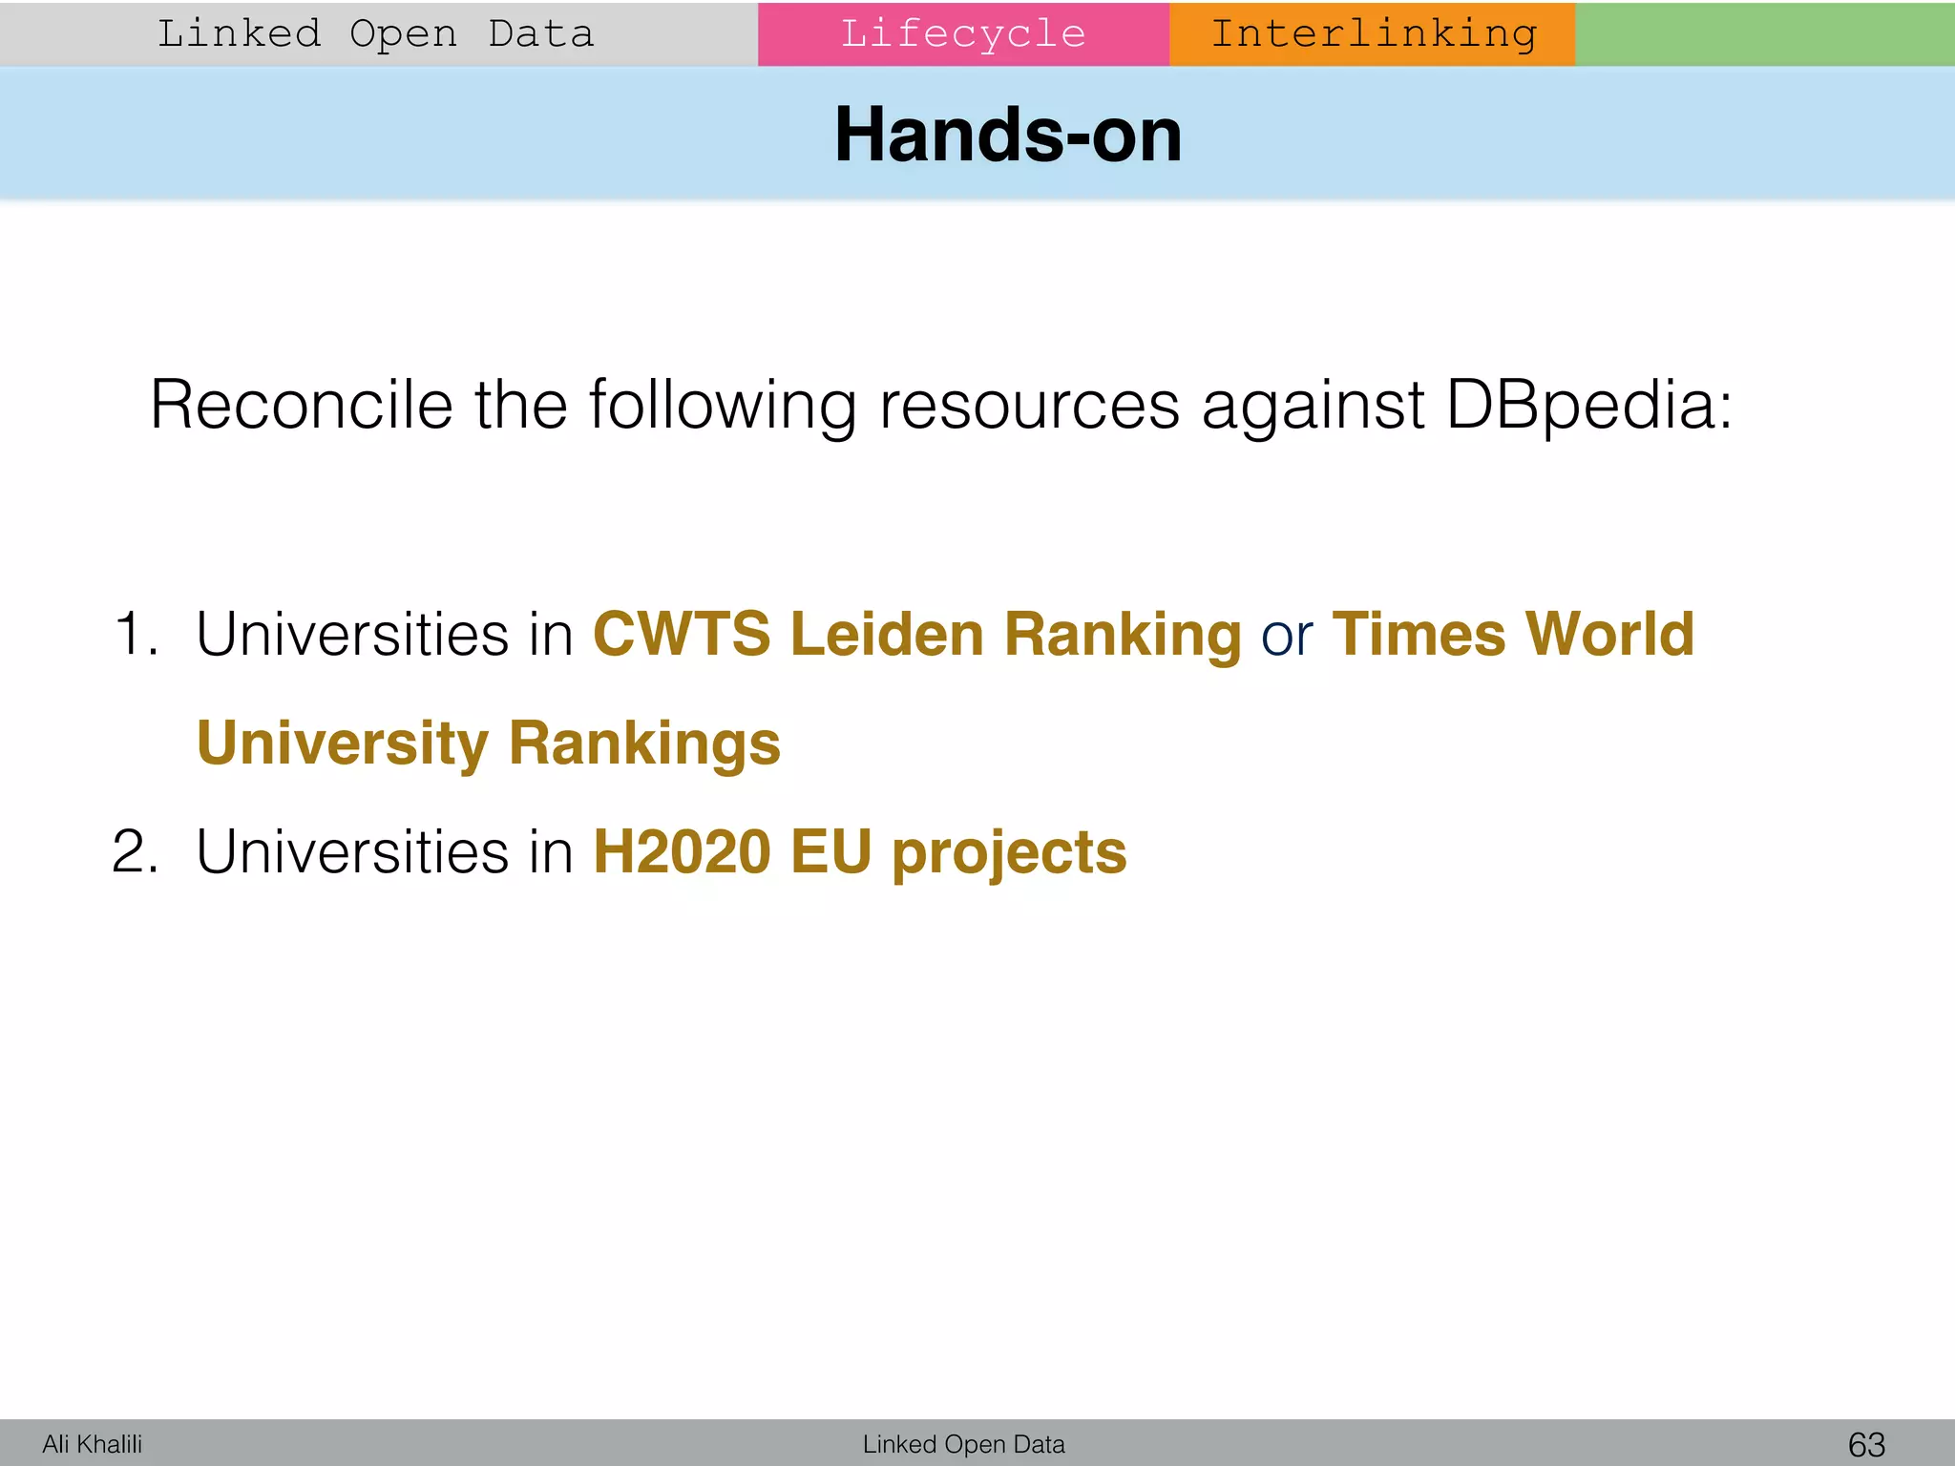Screen dimensions: 1955x1466
Task: Switch to the Interlinking section tab
Action: coord(1372,34)
